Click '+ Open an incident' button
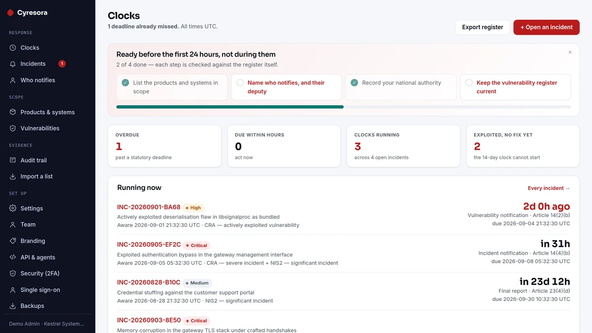The width and height of the screenshot is (592, 333). [x=547, y=27]
